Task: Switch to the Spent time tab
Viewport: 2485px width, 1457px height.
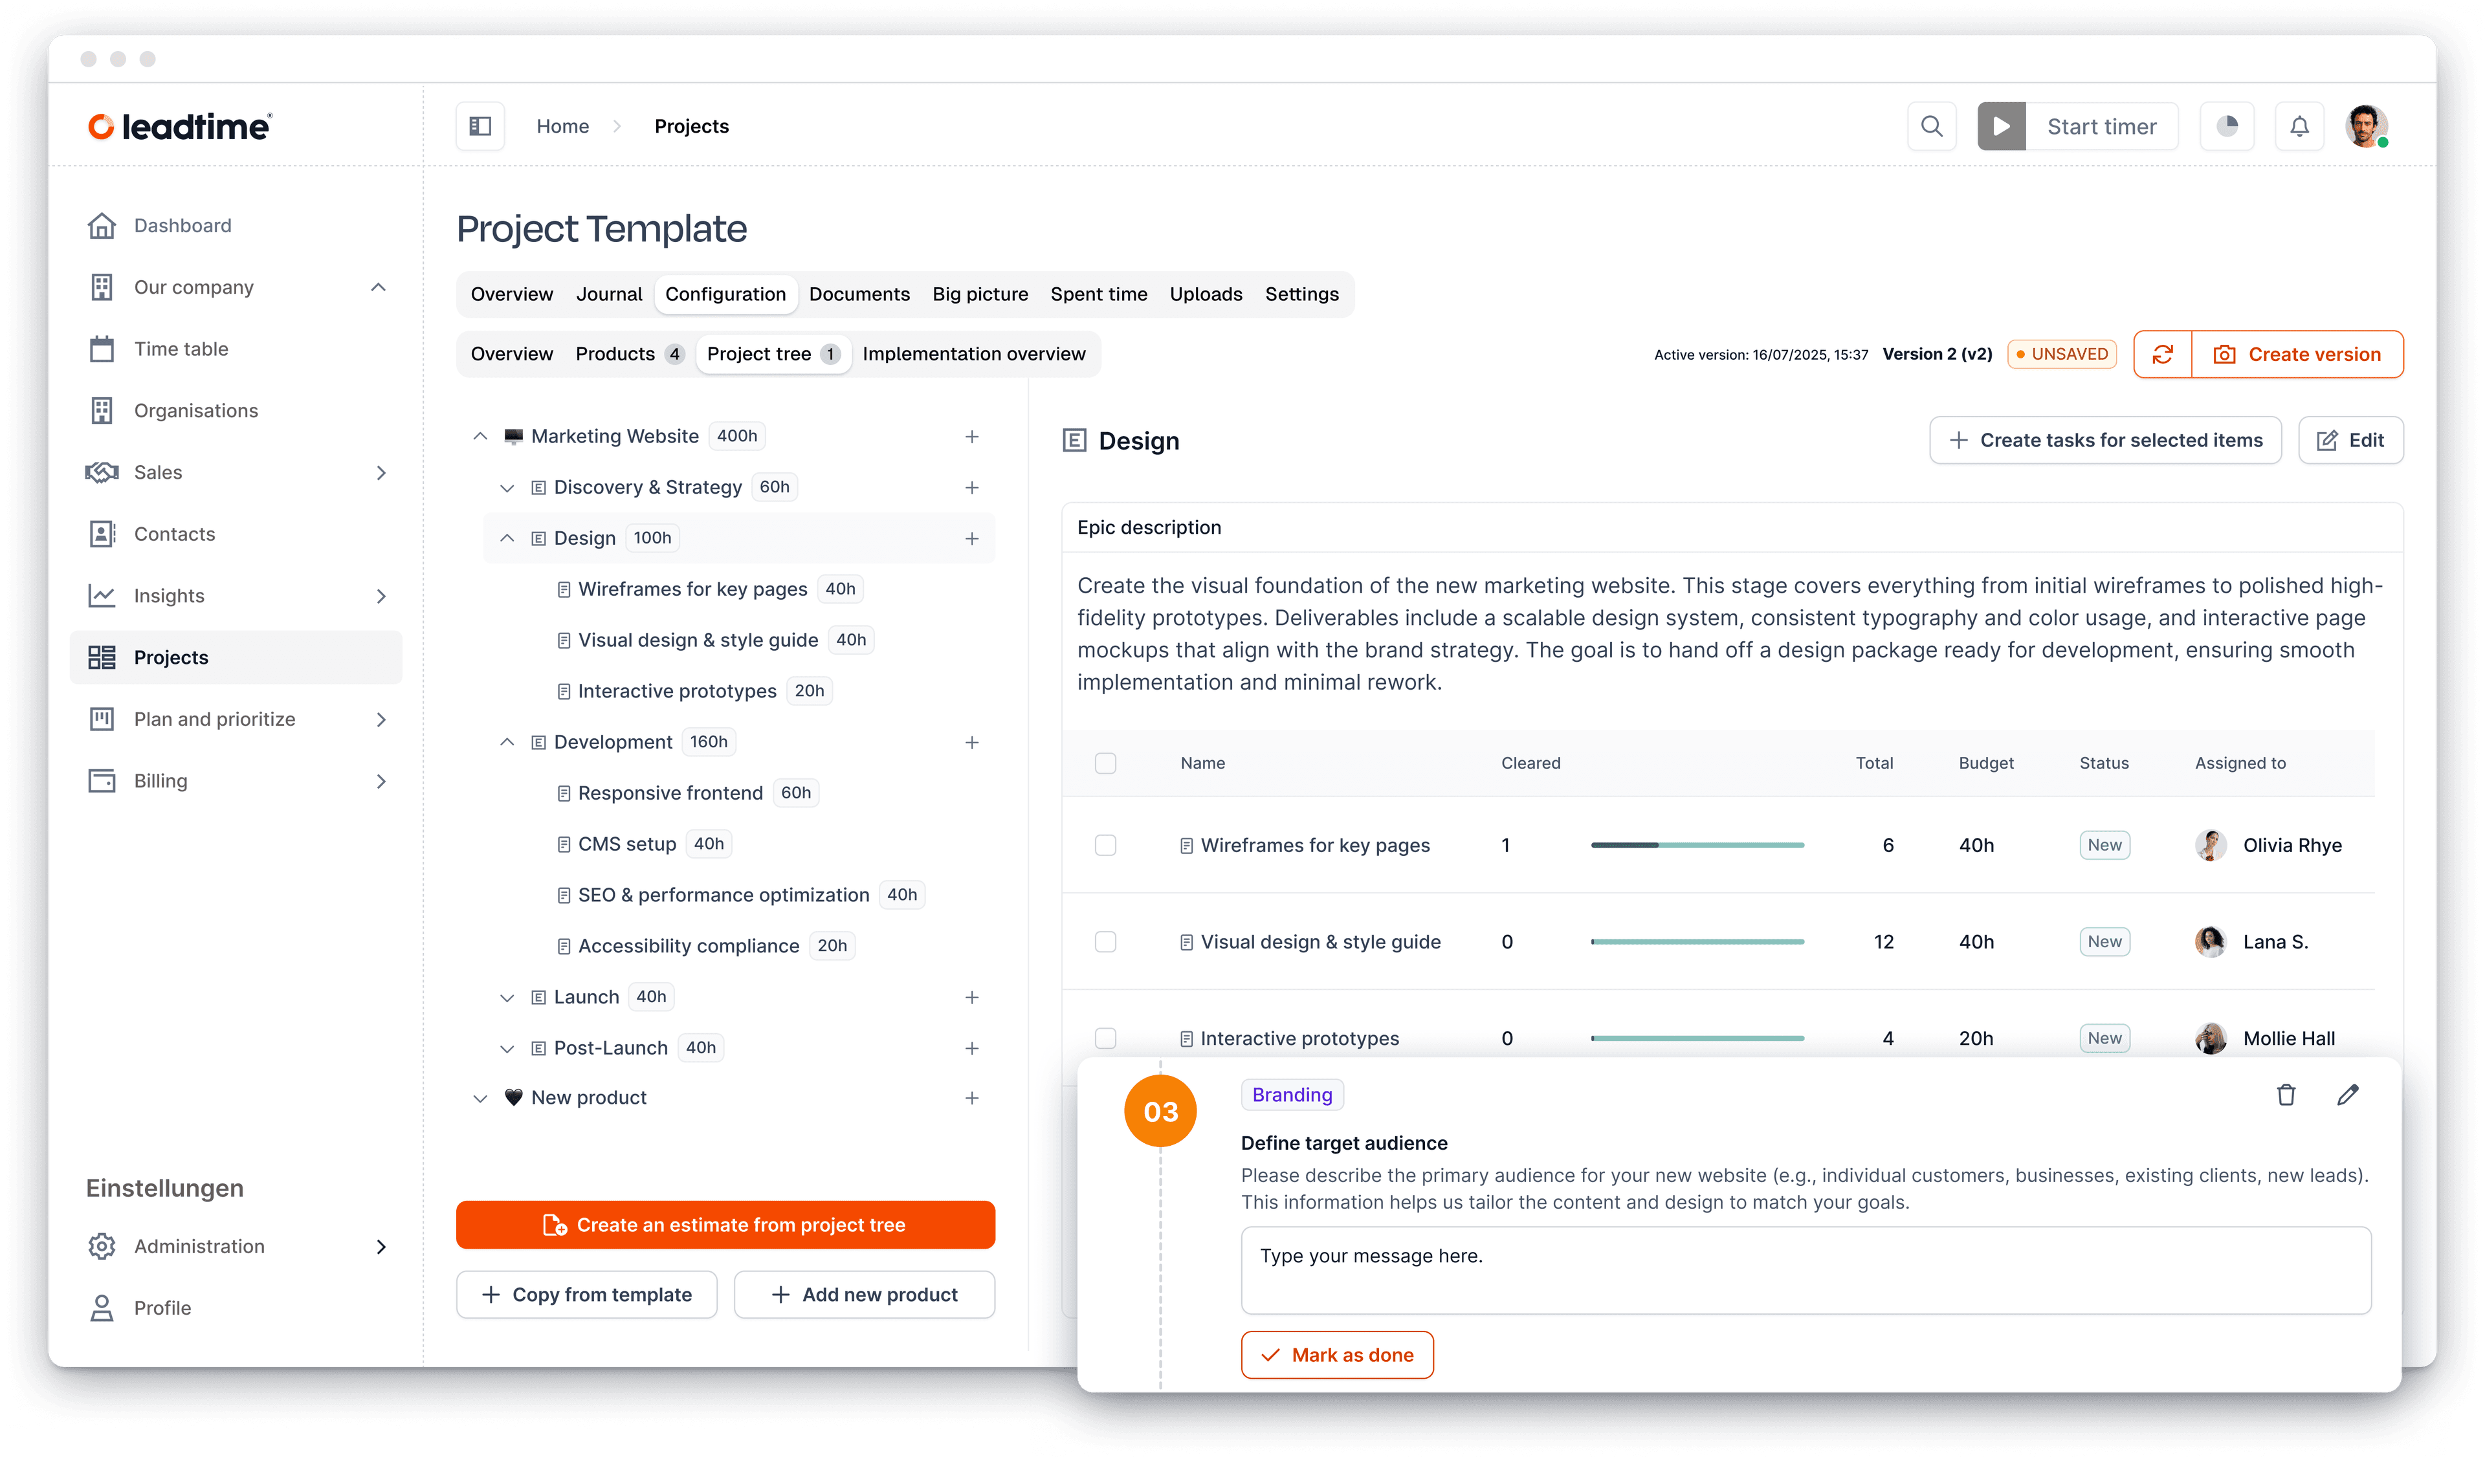Action: (1099, 294)
